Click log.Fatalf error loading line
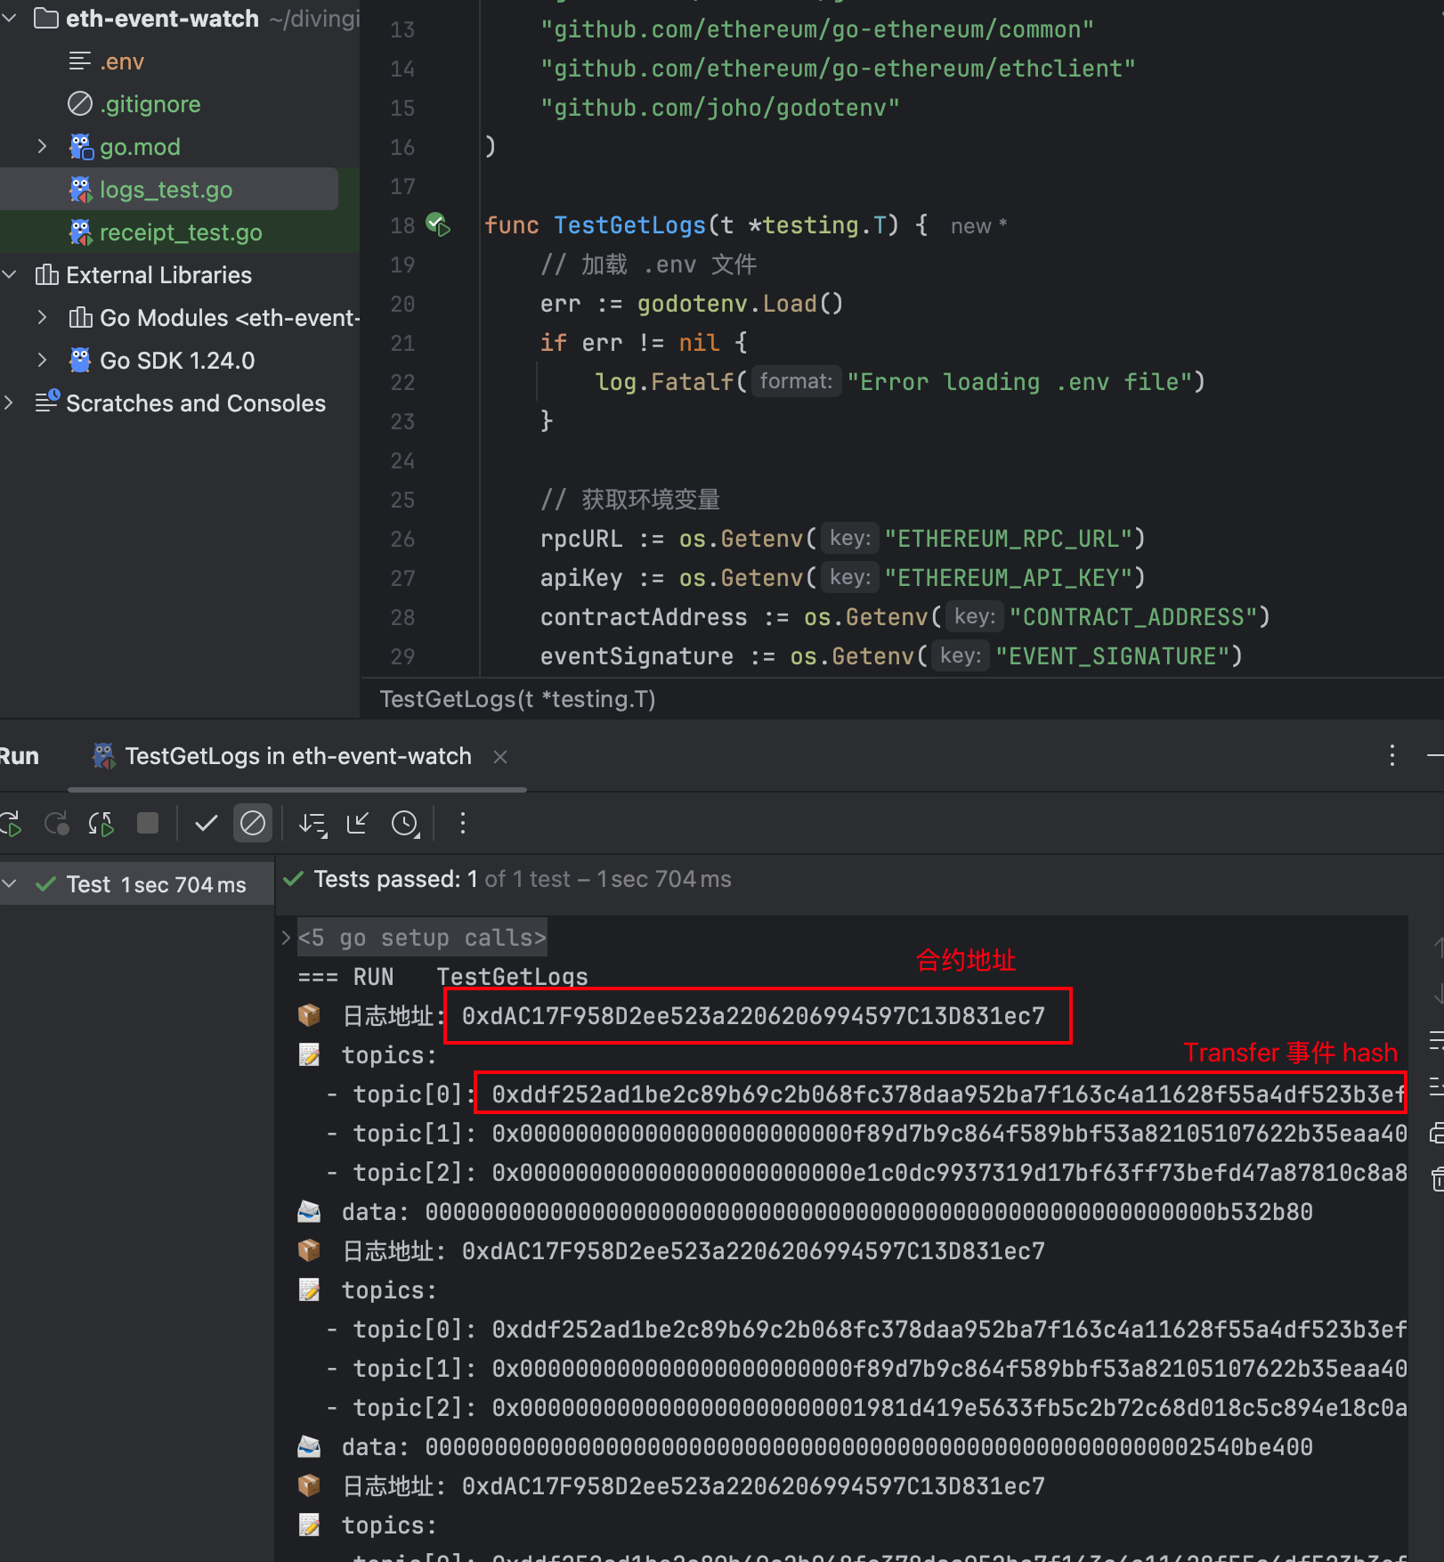The image size is (1444, 1562). [900, 382]
